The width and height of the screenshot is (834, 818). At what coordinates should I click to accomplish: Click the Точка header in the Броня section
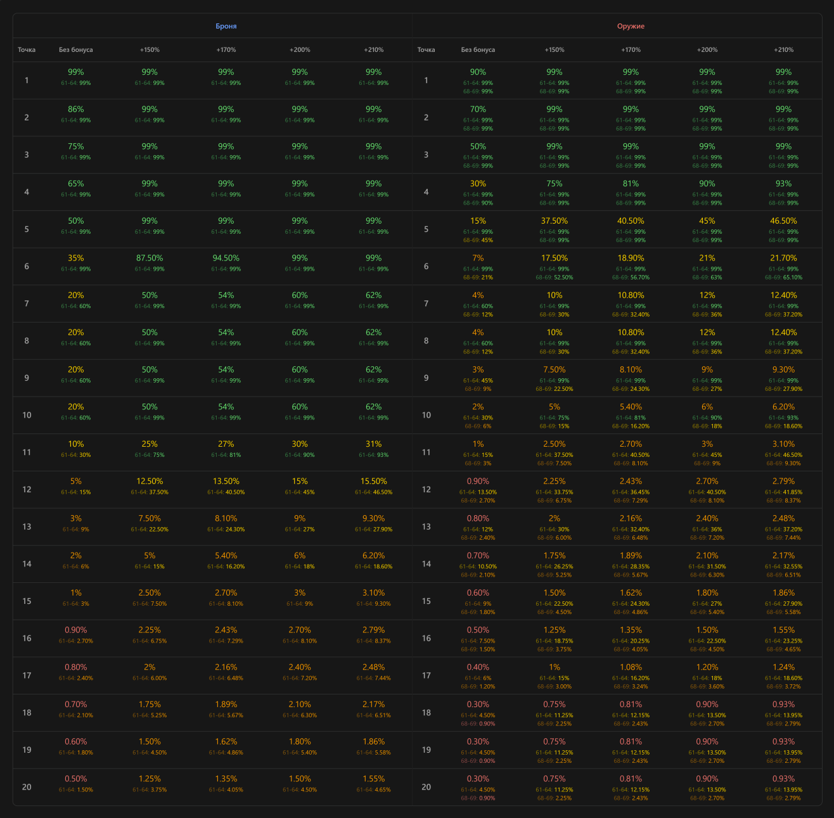(x=27, y=49)
